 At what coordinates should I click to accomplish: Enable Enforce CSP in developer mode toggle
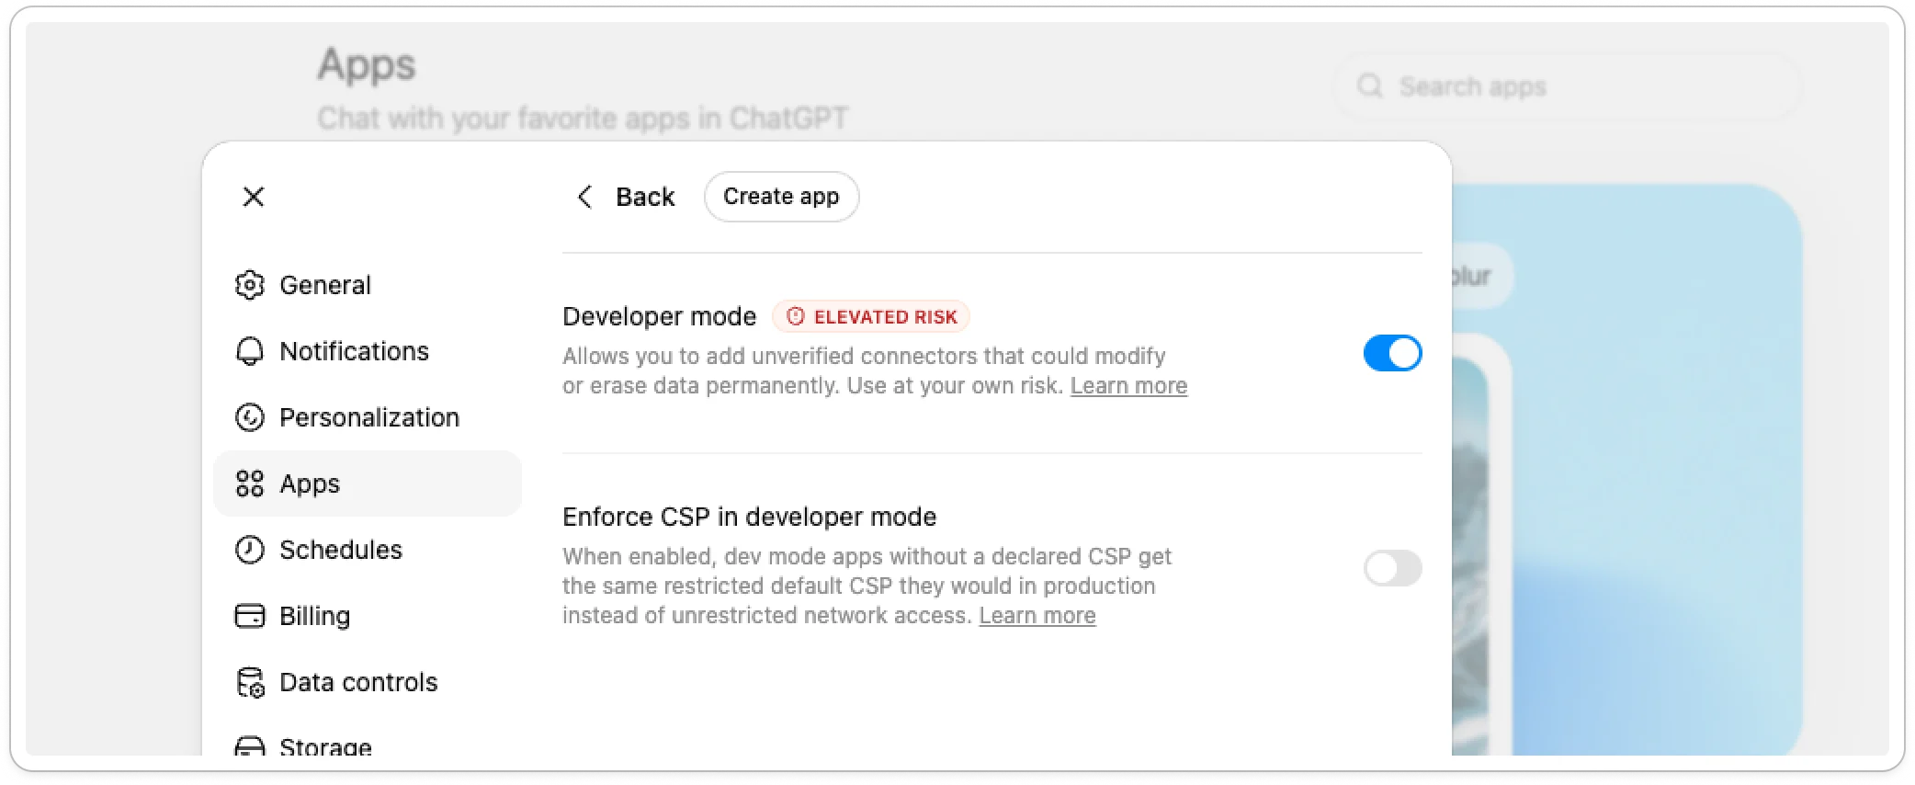pyautogui.click(x=1392, y=568)
